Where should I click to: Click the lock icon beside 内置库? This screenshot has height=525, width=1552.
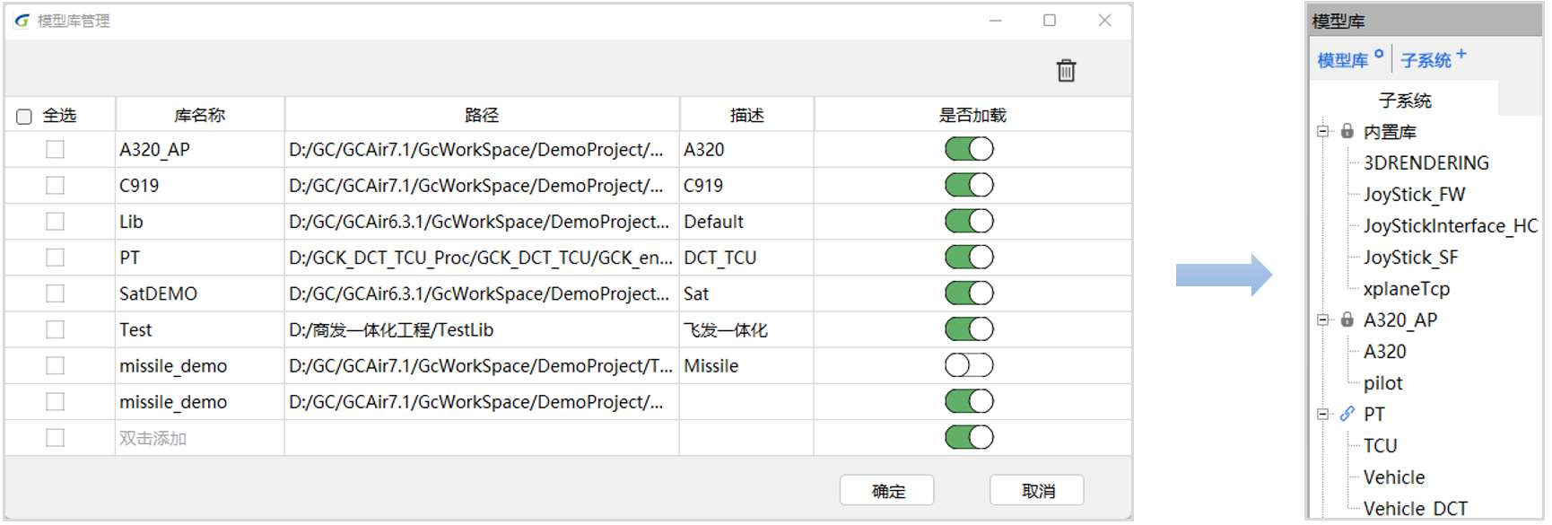coord(1347,132)
